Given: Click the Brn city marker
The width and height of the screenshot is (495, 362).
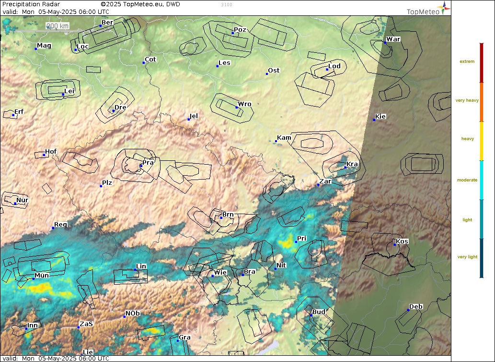Looking at the screenshot, I should click(x=221, y=218).
